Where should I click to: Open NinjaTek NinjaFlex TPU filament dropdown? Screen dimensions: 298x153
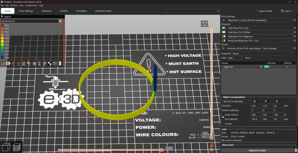pyautogui.click(x=257, y=40)
